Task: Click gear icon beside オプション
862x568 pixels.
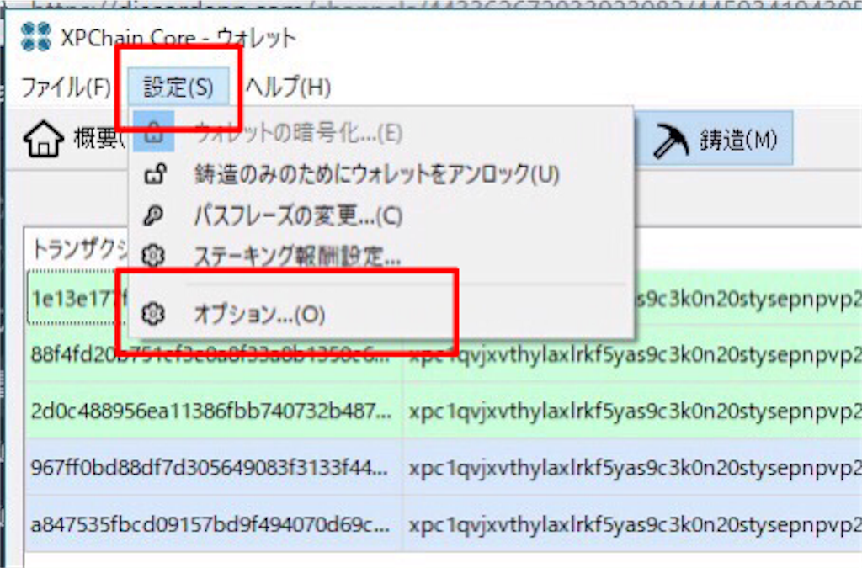Action: (x=153, y=314)
